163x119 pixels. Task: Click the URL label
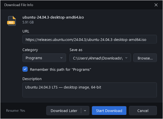point(26,31)
